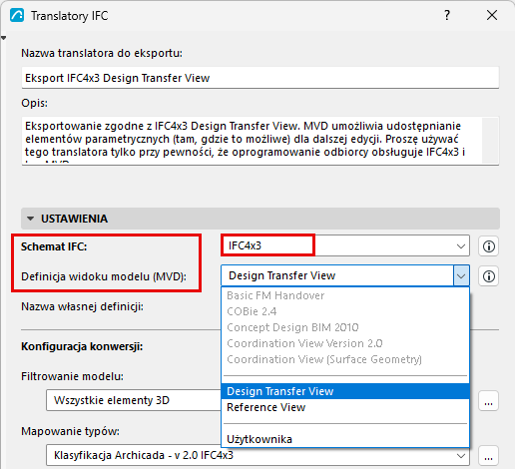Screen dimensions: 515x469
Task: Open Mapowanie typów options ellipsis button
Action: point(488,456)
